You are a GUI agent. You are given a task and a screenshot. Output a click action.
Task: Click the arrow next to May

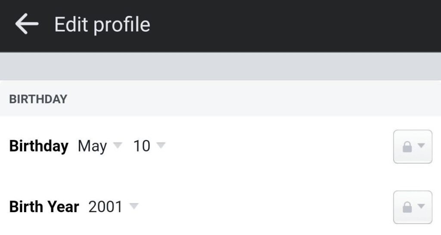pyautogui.click(x=117, y=145)
